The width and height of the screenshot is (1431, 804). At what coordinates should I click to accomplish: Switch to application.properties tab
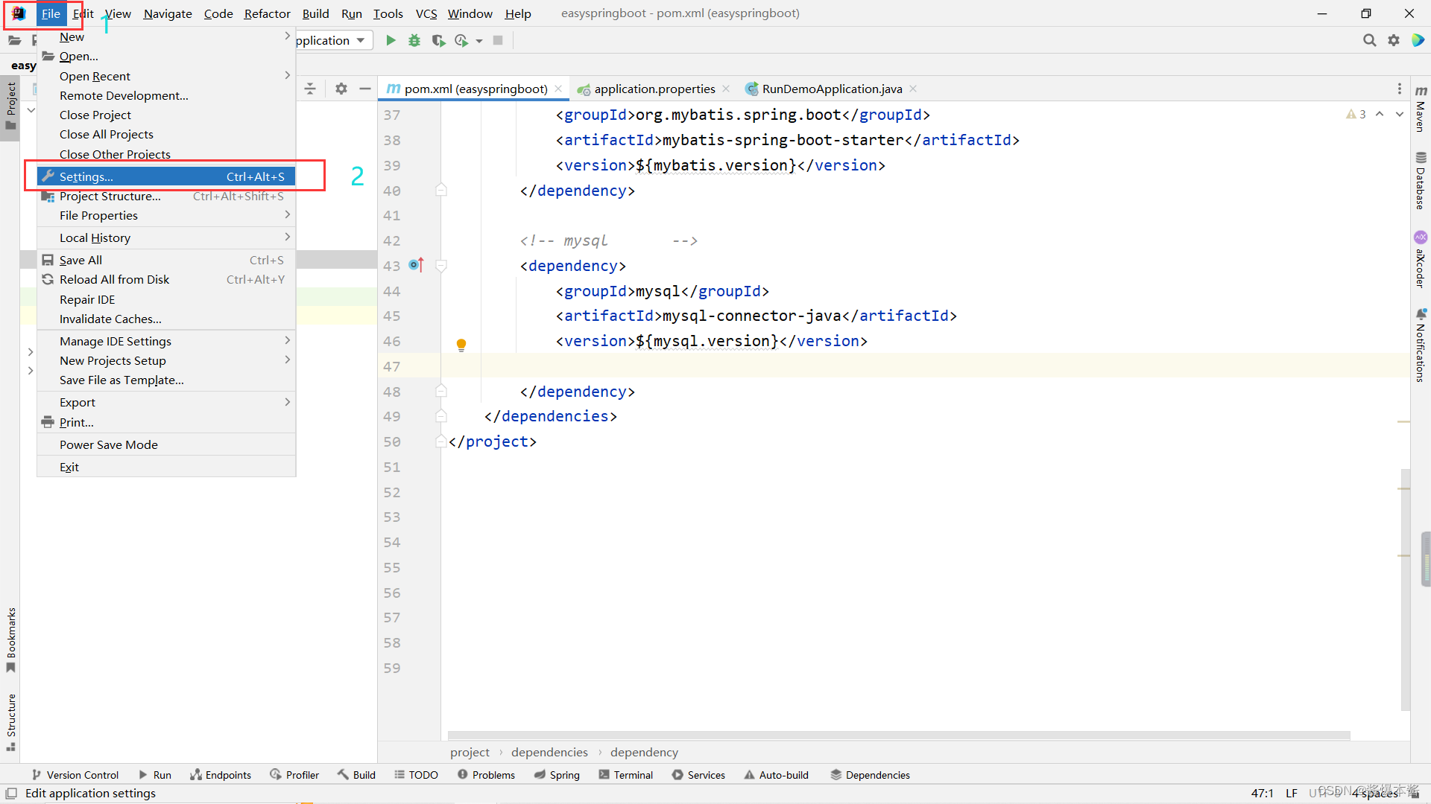point(654,89)
